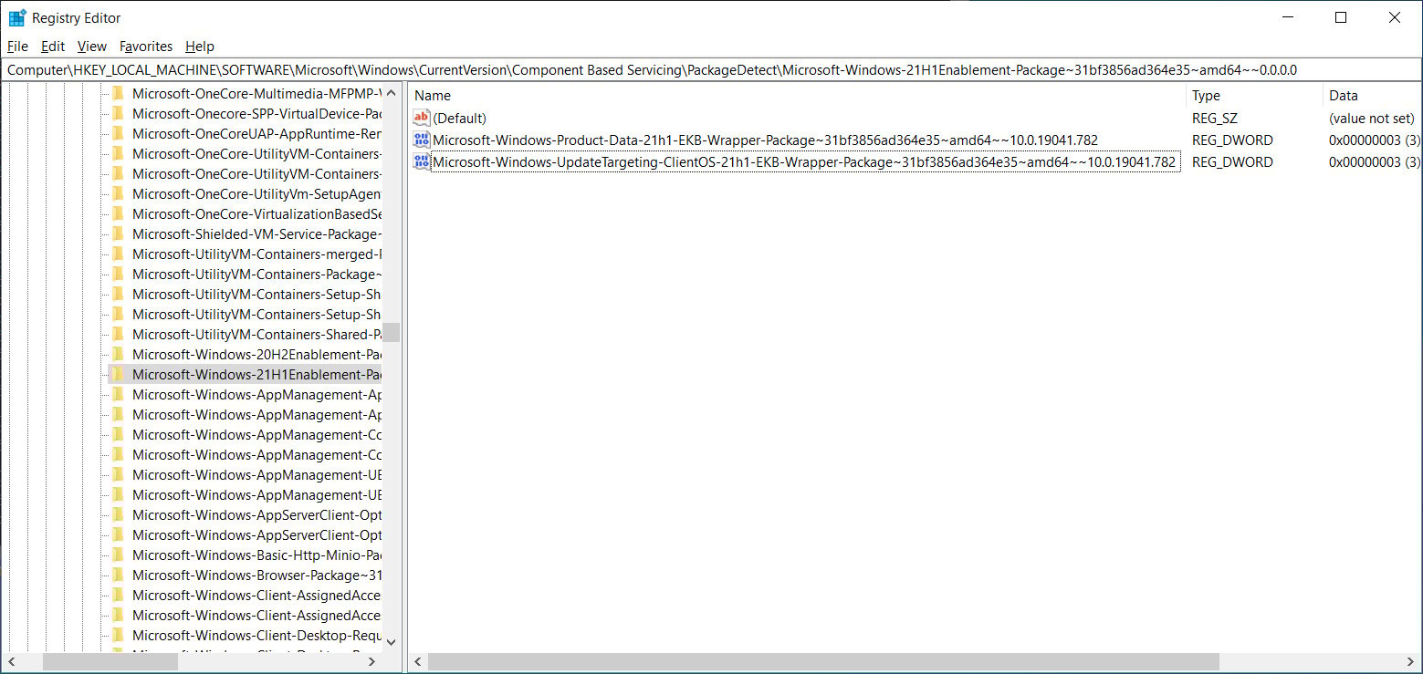The image size is (1423, 674).
Task: Click the "(value not set)" data cell
Action: pos(1372,118)
